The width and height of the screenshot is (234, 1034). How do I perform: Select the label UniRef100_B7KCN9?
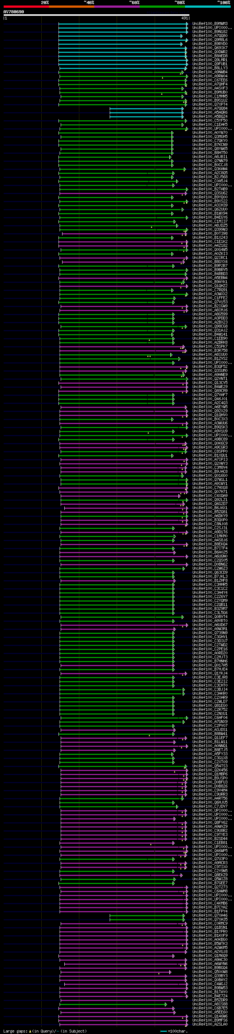click(x=210, y=145)
